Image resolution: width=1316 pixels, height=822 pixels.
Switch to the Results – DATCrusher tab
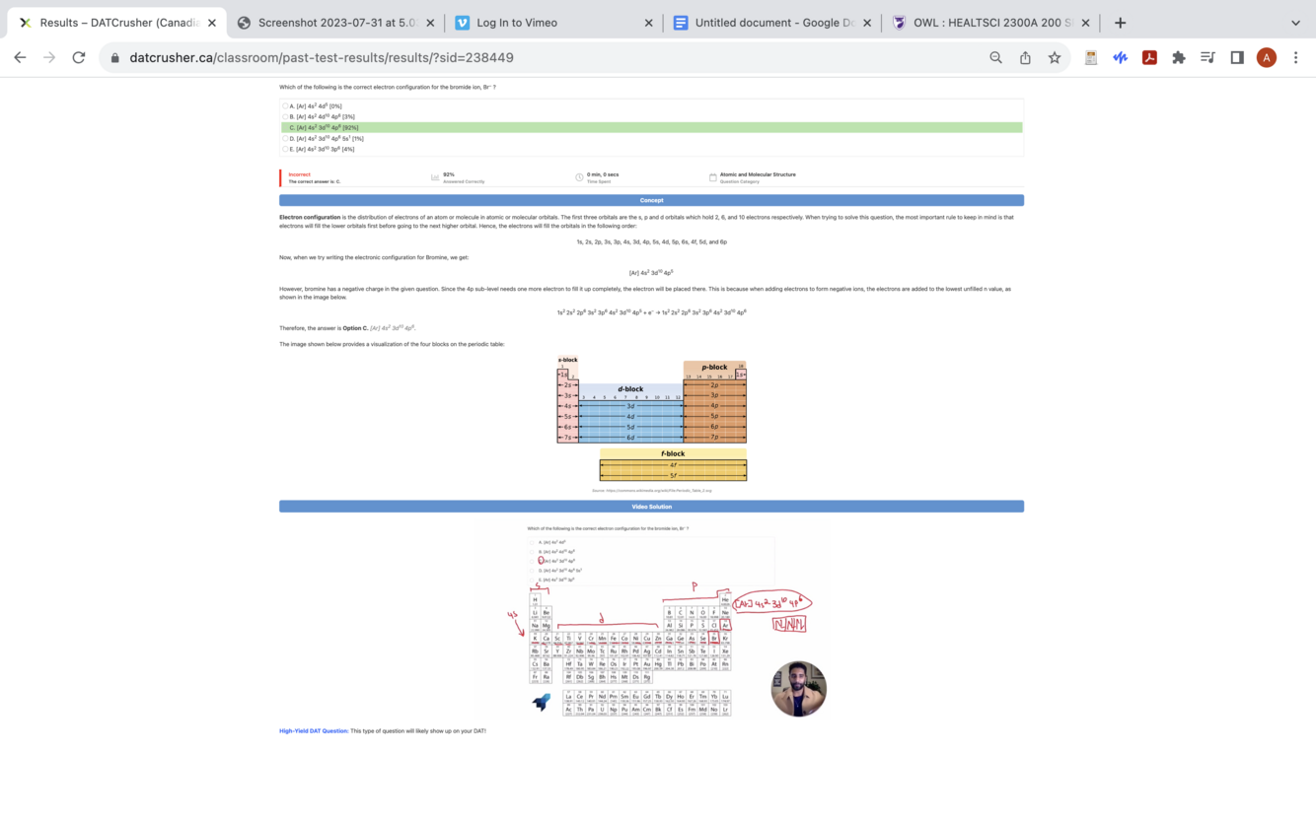click(116, 23)
